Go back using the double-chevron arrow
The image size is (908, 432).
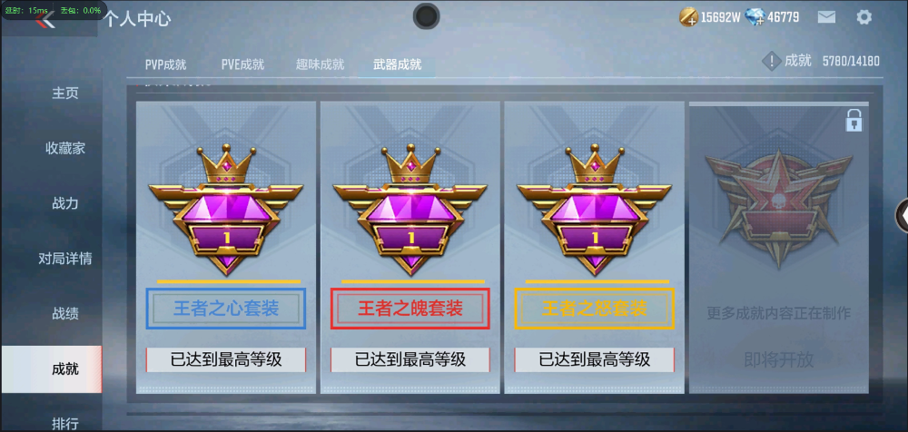(45, 22)
